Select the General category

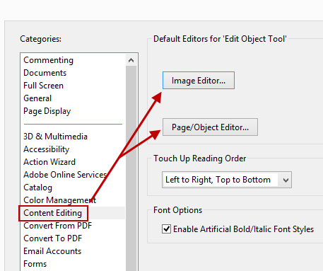[x=37, y=98]
